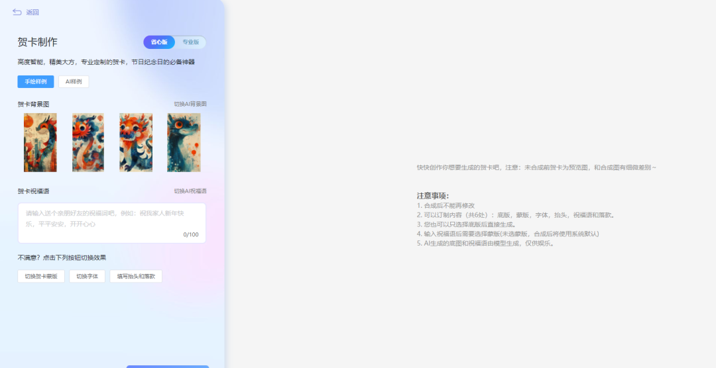The image size is (716, 368).
Task: Click 切换字体 button
Action: [x=88, y=277]
